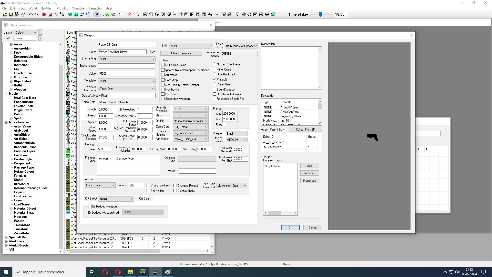Open Windows Start menu
The height and width of the screenshot is (277, 492).
coord(6,272)
